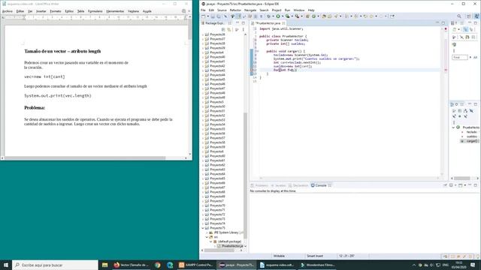Open the Package Explorer view menu icon
The image size is (481, 270).
[x=244, y=29]
